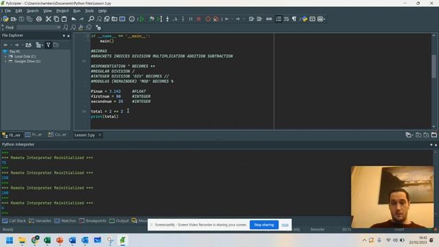
Task: Click the Redo arrow icon
Action: click(x=82, y=19)
